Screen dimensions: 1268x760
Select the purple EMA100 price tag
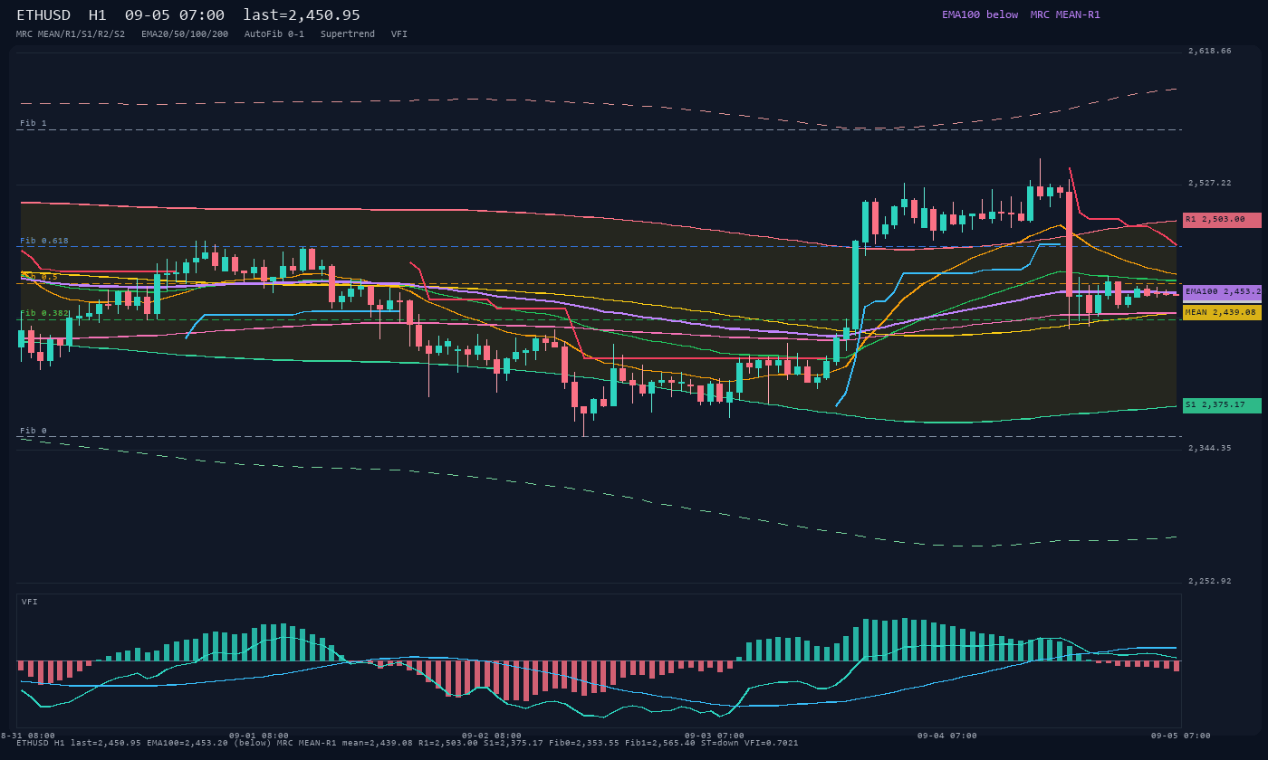tap(1222, 292)
